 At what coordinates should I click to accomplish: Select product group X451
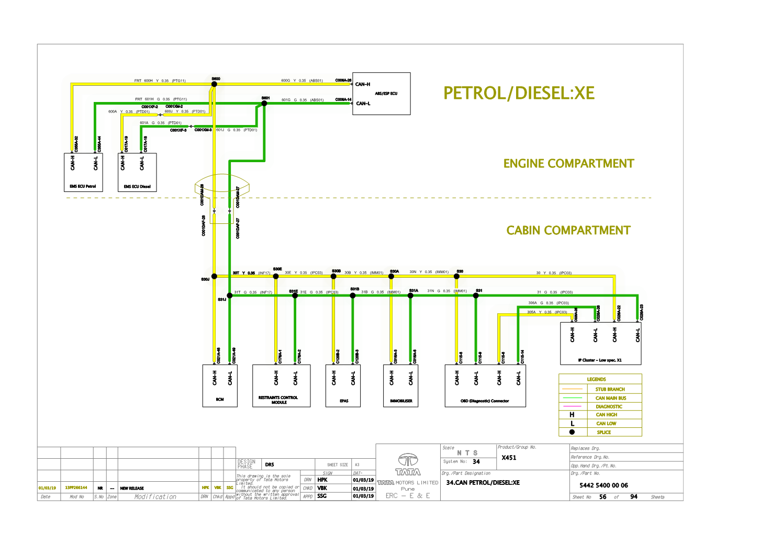[509, 458]
